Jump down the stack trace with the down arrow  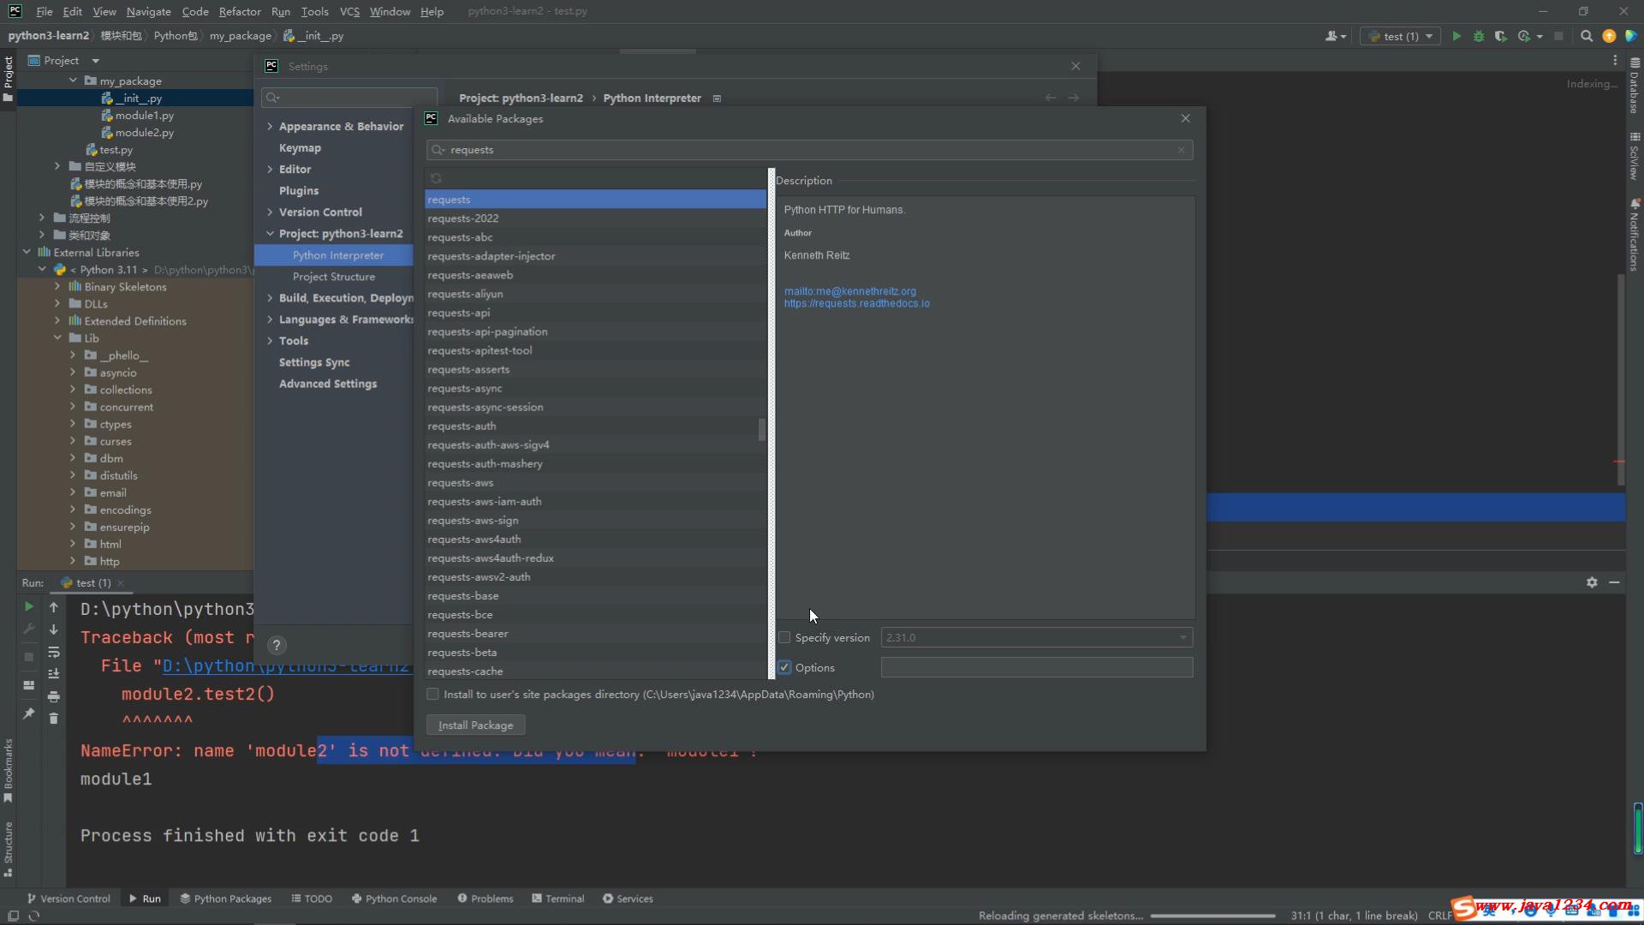53,630
